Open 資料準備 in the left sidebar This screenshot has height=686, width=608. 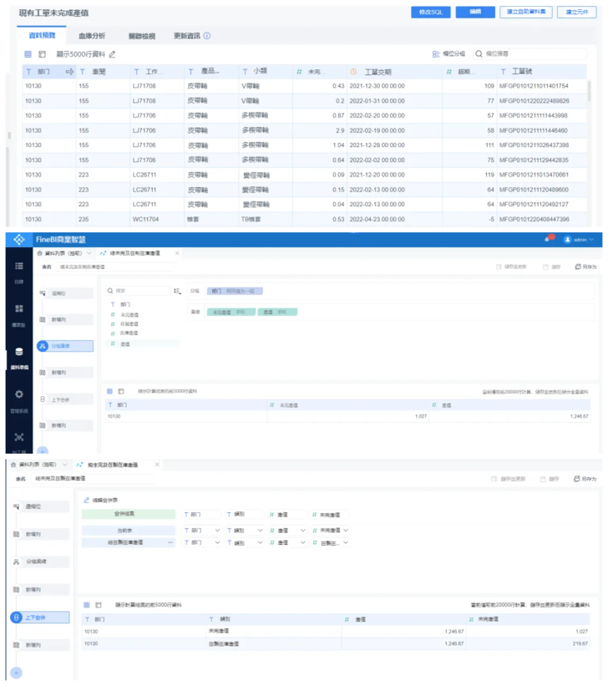(x=18, y=356)
